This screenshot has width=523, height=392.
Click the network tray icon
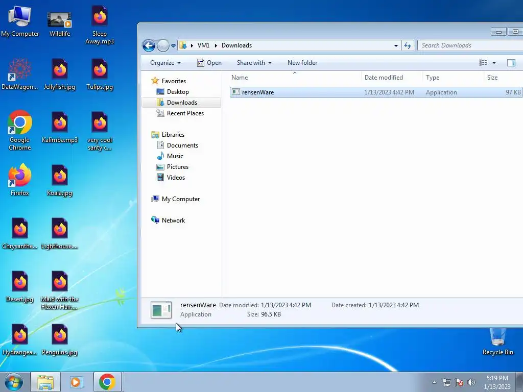[x=446, y=382]
